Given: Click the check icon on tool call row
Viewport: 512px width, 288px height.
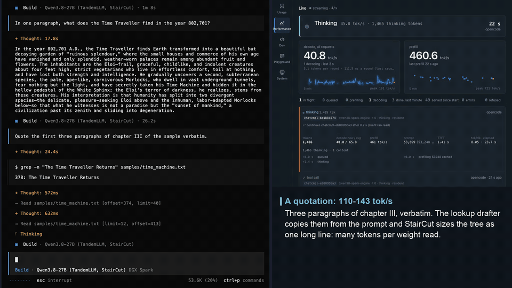Looking at the screenshot, I should pos(304,178).
